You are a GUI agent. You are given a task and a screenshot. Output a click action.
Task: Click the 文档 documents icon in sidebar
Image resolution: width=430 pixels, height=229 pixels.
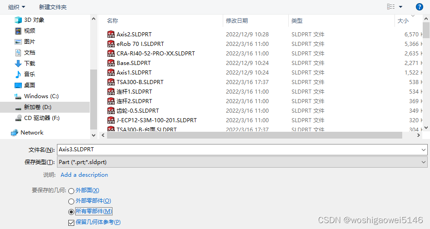click(18, 53)
